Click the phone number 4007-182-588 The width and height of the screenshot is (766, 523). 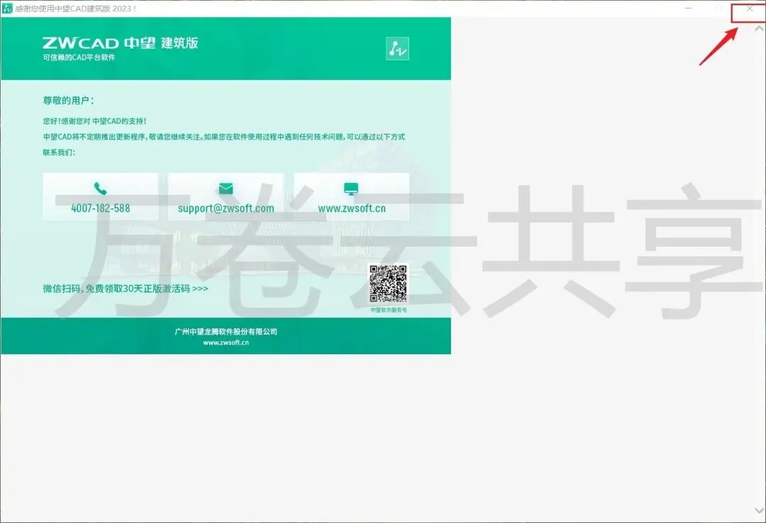(101, 208)
